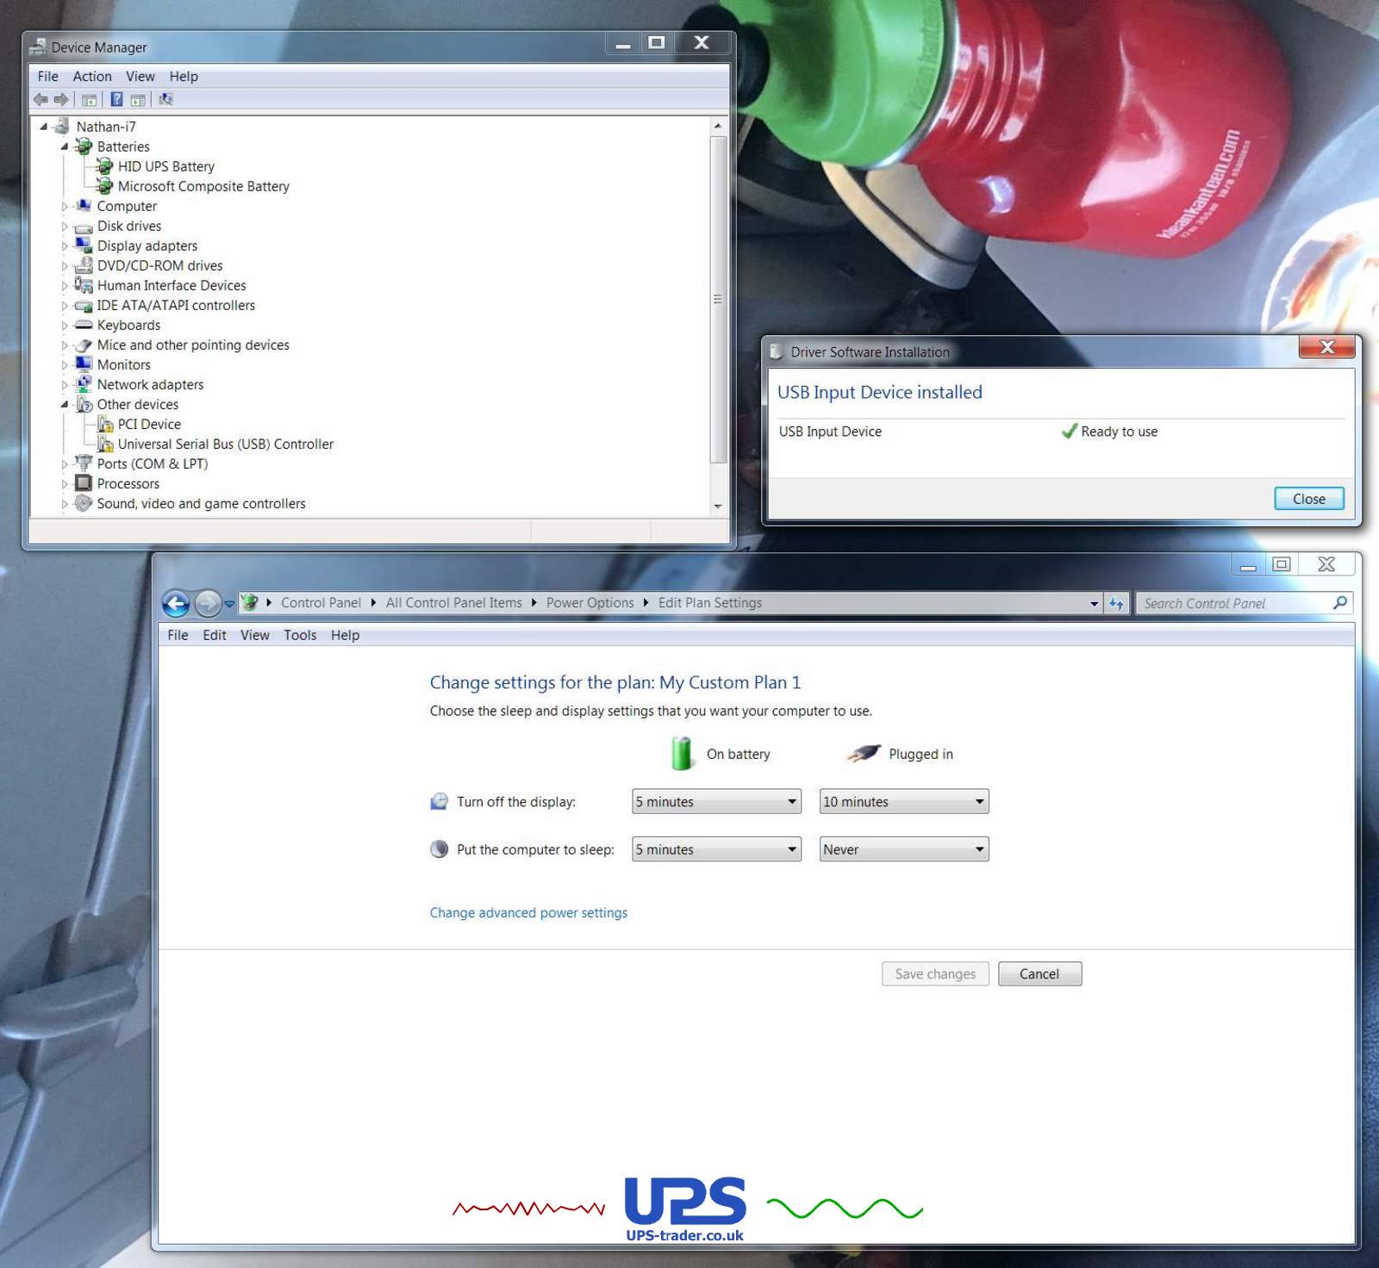Click the Display adapters icon
The width and height of the screenshot is (1379, 1268).
tap(84, 246)
